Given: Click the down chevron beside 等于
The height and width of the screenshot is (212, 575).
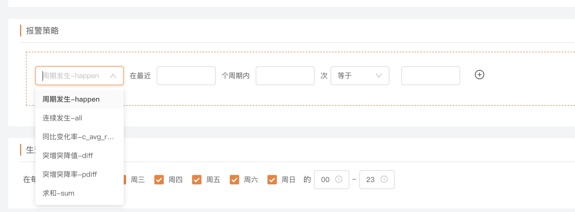Looking at the screenshot, I should 379,76.
